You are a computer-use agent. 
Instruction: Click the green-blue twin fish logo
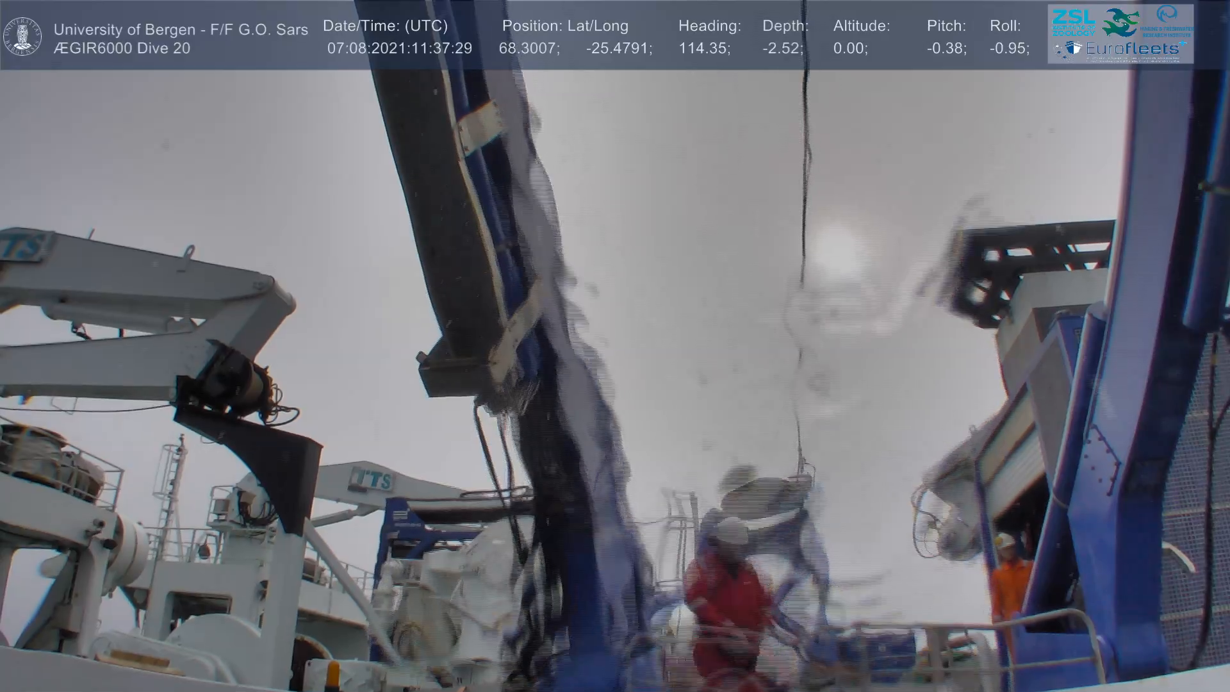(1121, 22)
